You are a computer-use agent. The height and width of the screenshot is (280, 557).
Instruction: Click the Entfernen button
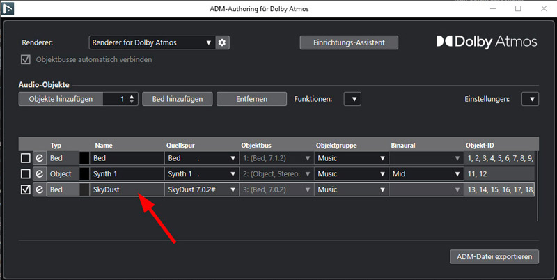click(251, 99)
